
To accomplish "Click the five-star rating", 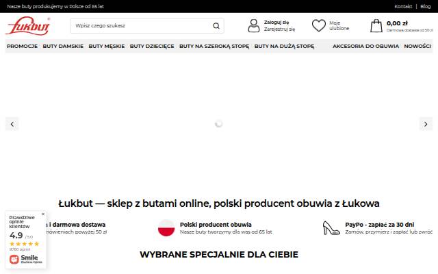I will 25,244.
